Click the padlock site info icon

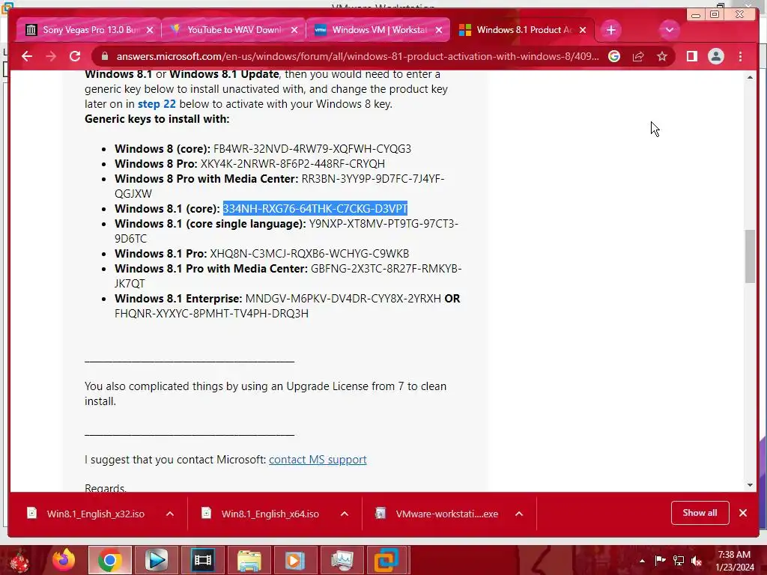pos(104,56)
